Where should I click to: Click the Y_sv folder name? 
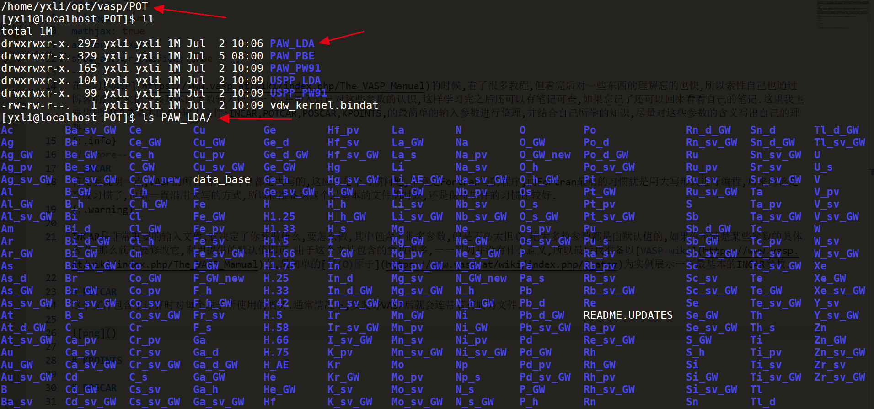[x=827, y=303]
